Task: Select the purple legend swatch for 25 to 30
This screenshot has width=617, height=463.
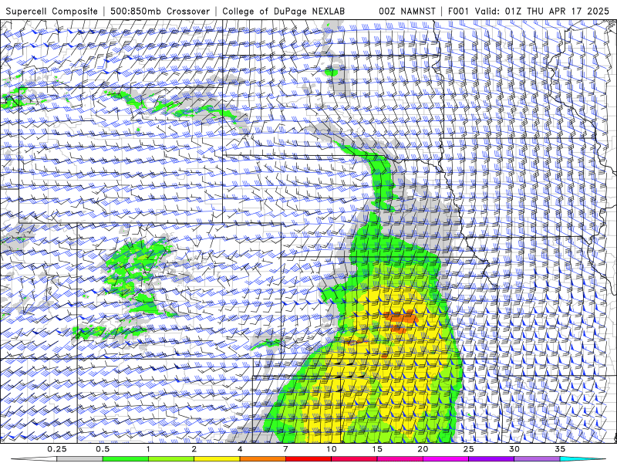Action: point(491,459)
